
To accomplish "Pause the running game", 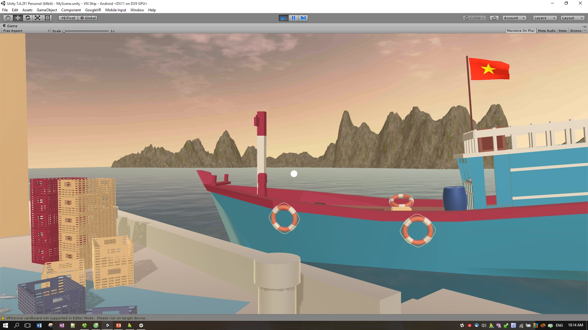I will [x=293, y=18].
